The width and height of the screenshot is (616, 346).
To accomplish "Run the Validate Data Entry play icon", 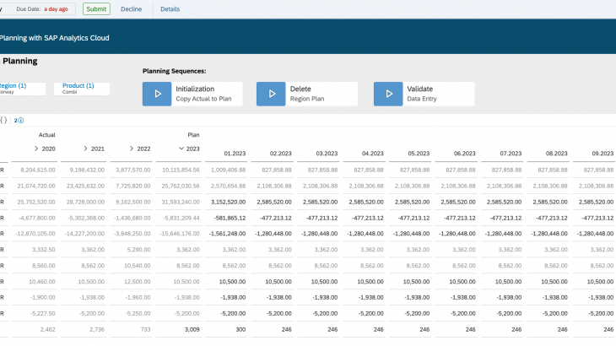I will 388,94.
